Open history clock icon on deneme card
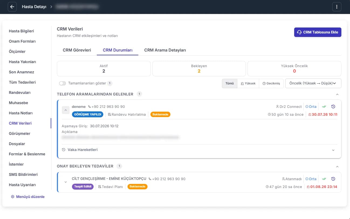 pos(333,107)
